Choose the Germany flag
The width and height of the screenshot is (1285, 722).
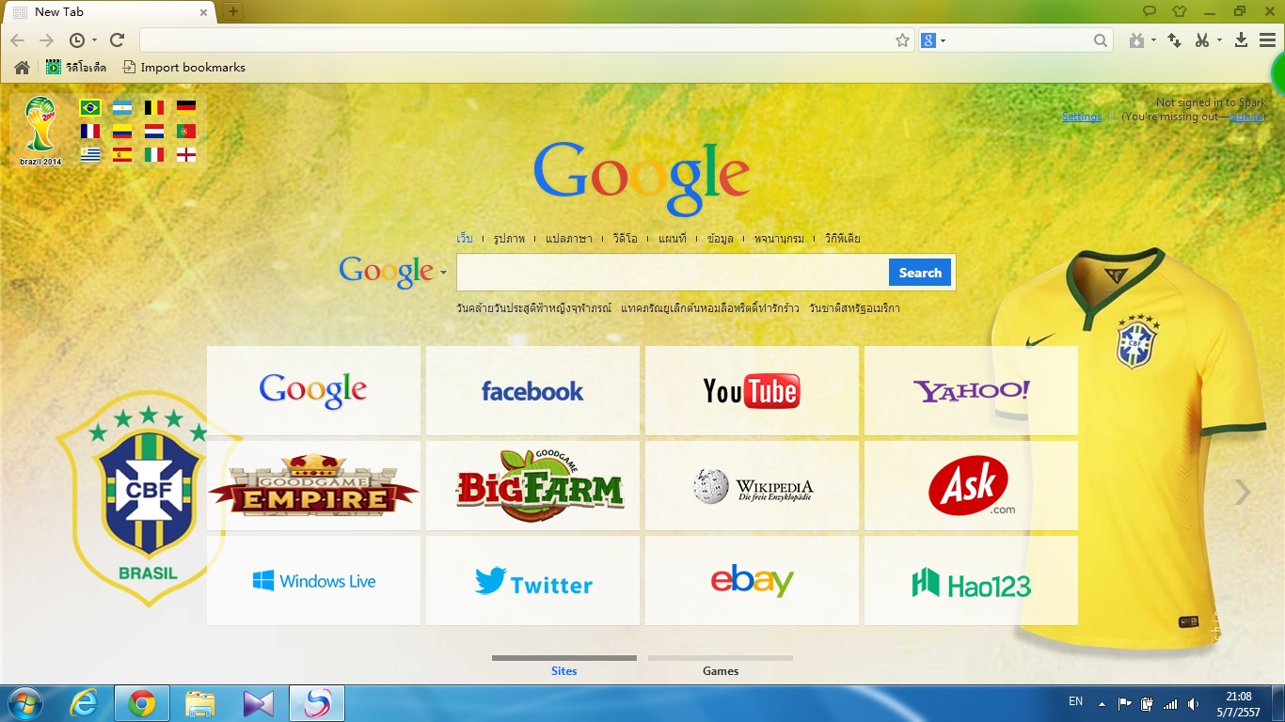tap(186, 107)
